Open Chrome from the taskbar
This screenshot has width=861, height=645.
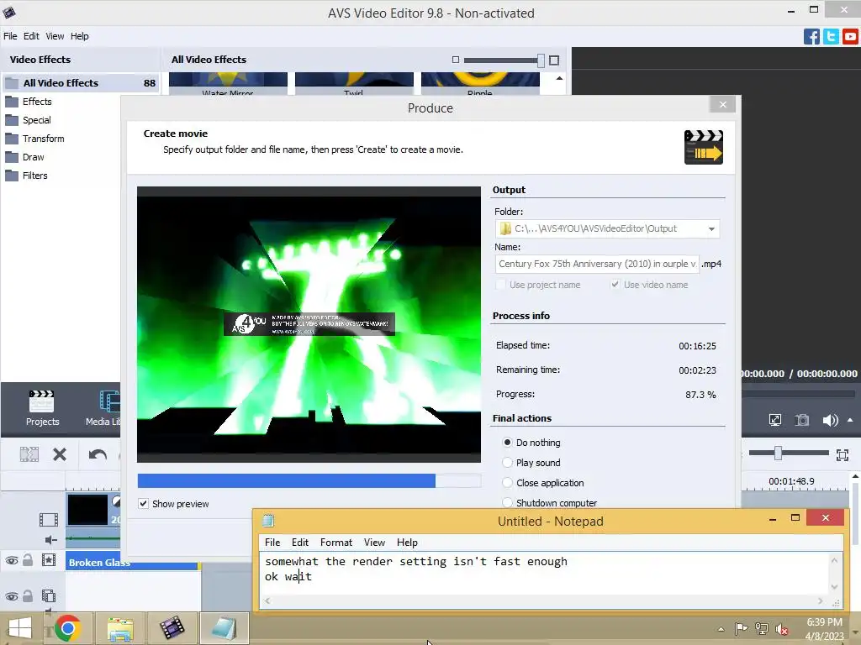pos(68,627)
